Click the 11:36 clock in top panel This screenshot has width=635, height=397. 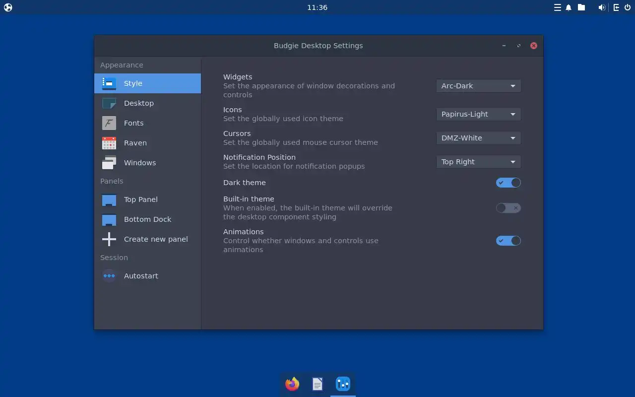(x=317, y=7)
